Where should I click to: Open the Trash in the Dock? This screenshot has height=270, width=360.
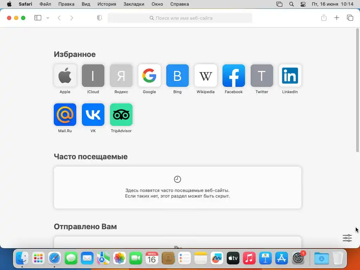tap(338, 258)
